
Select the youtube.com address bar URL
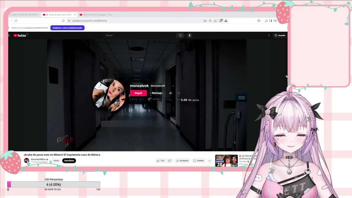(x=89, y=21)
